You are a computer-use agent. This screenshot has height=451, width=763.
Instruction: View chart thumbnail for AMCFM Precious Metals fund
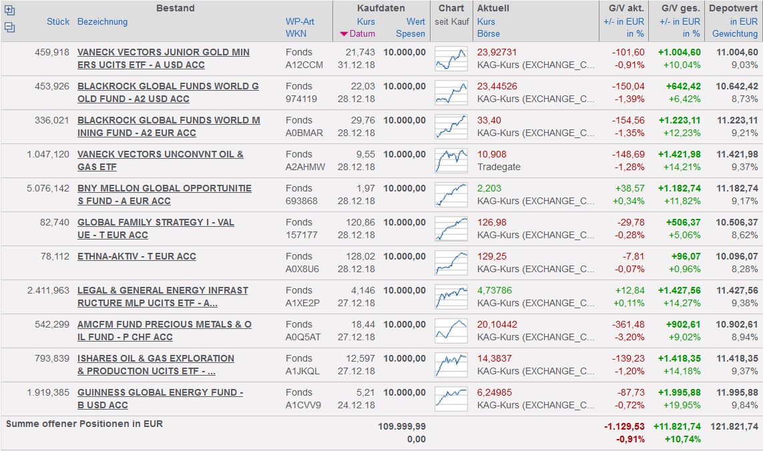451,331
